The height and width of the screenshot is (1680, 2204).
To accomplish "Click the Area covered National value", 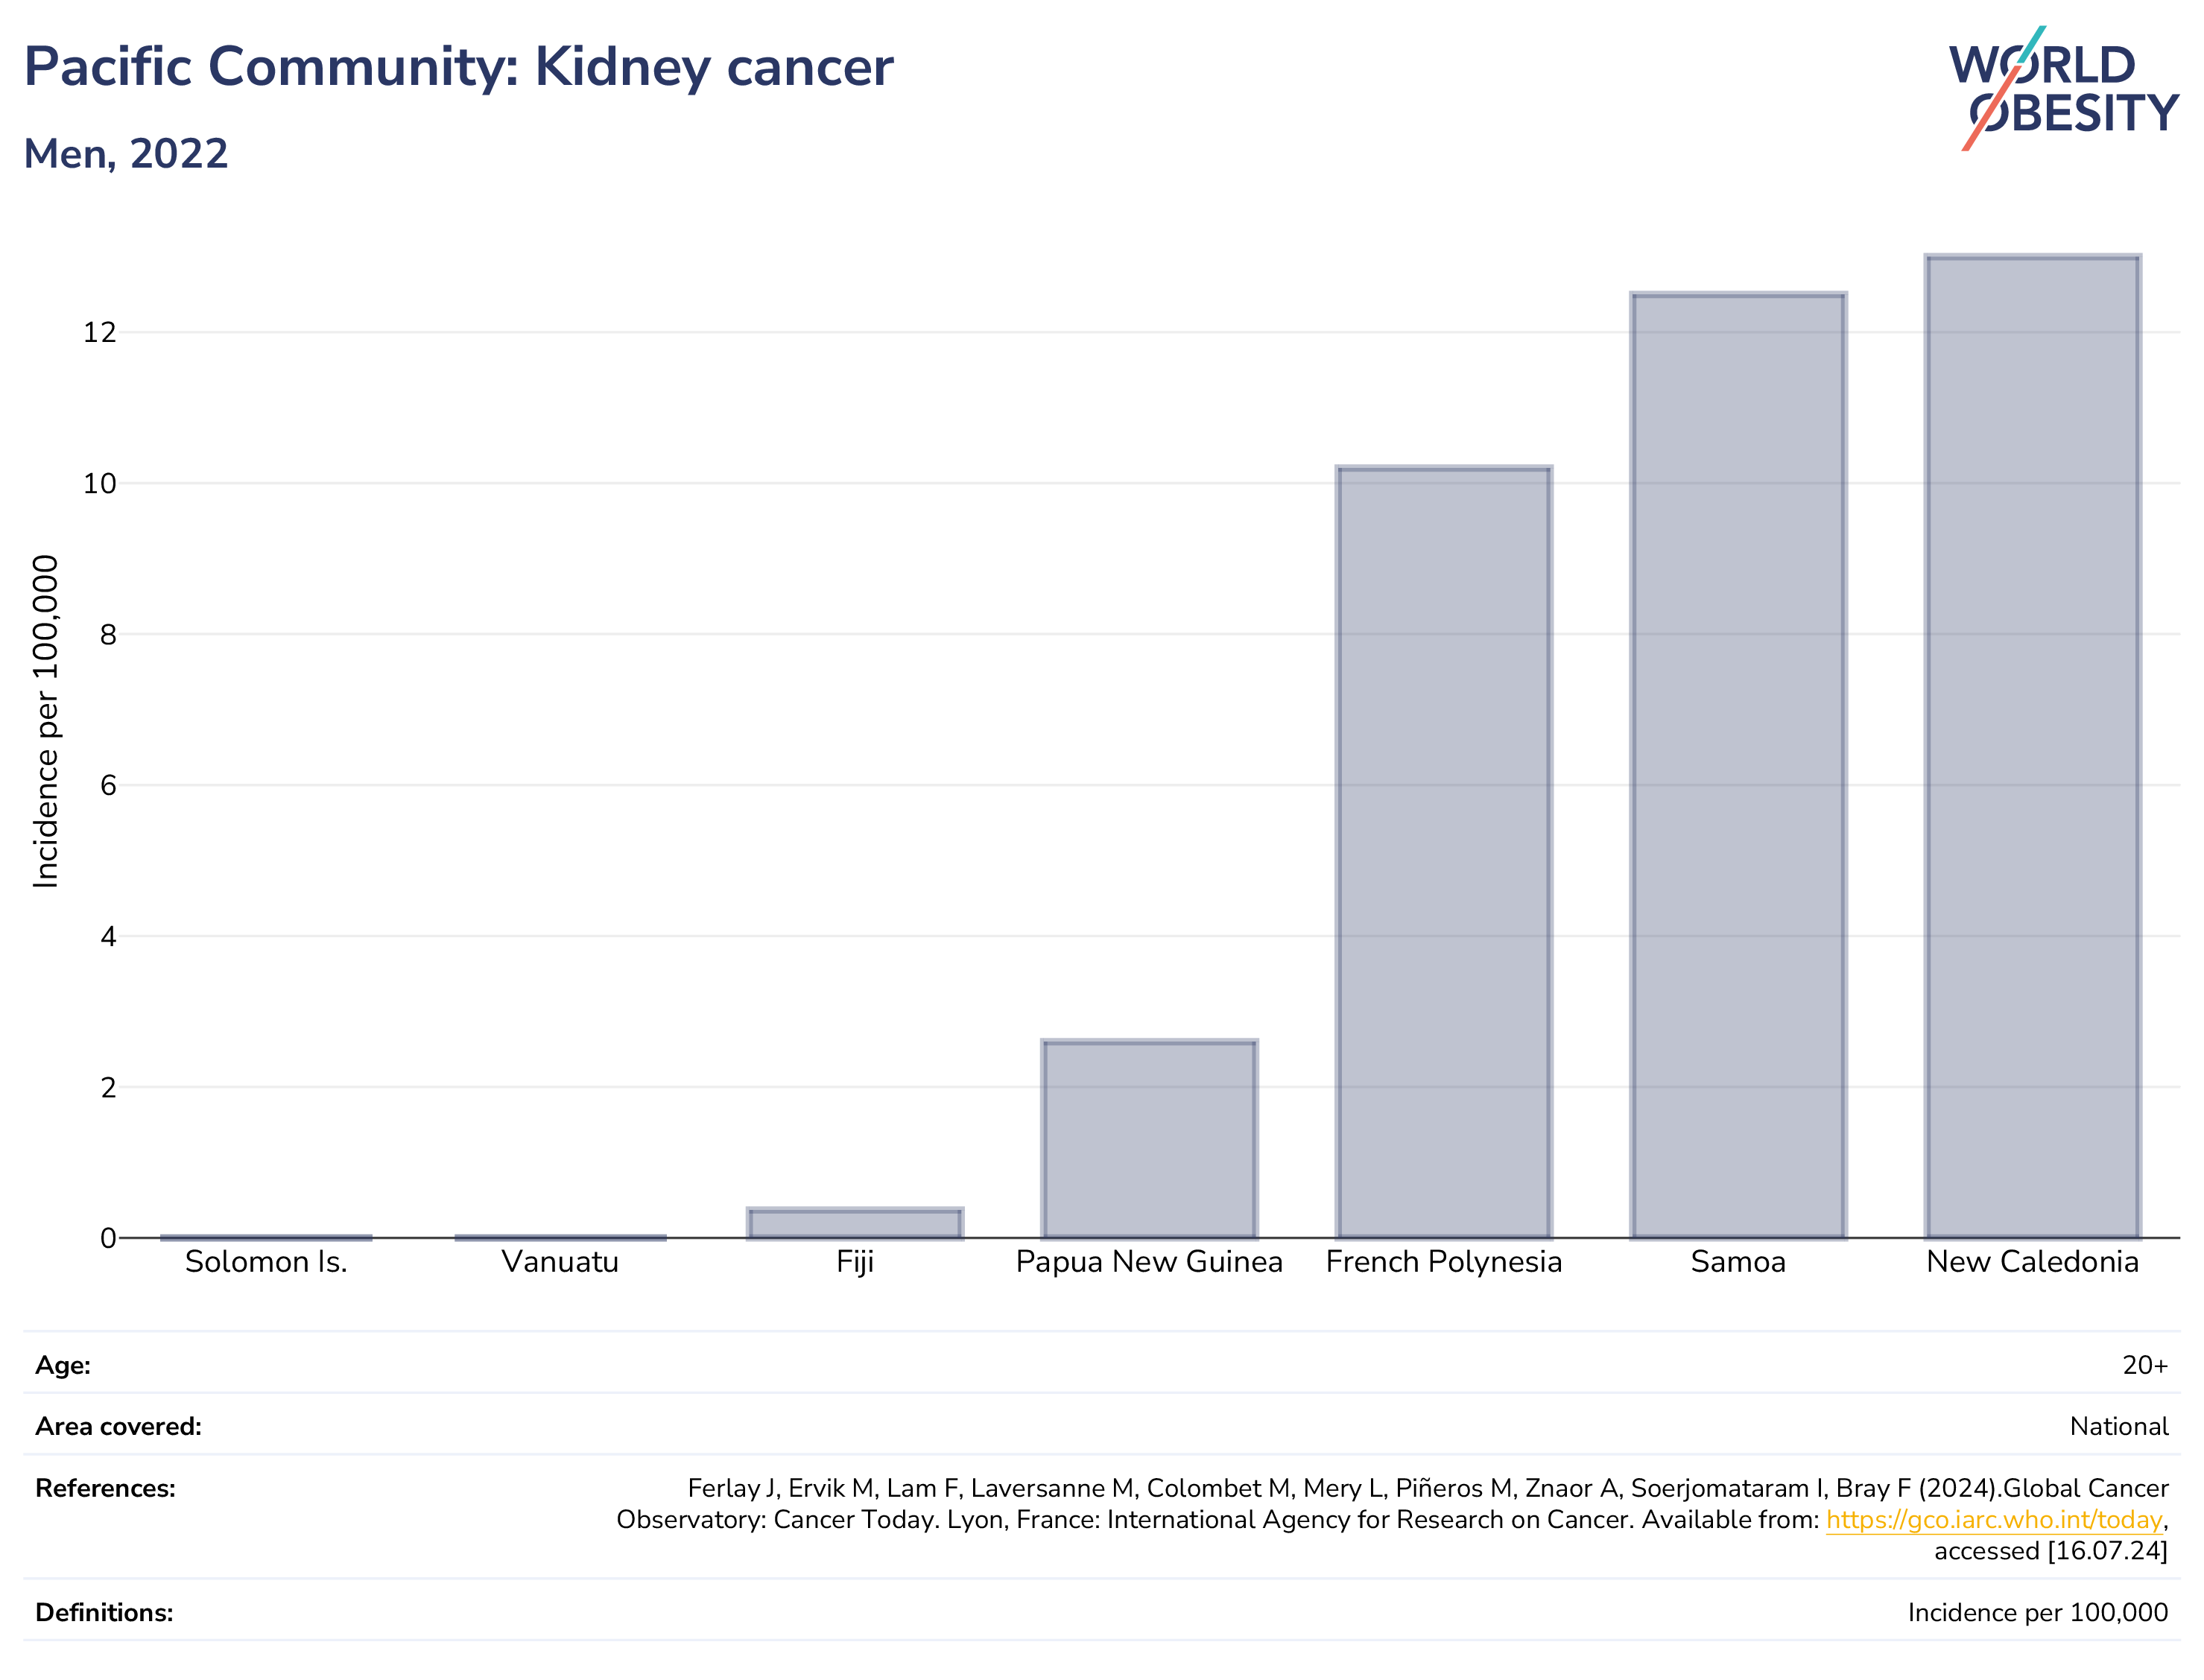I will 2119,1426.
